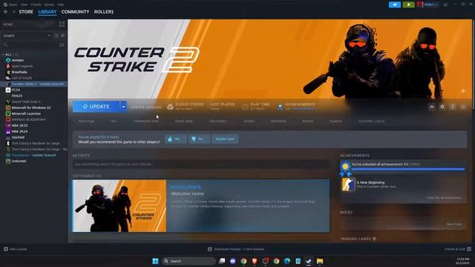The width and height of the screenshot is (475, 267).
Task: Select NBA 2K23 in the list
Action: pos(19,125)
